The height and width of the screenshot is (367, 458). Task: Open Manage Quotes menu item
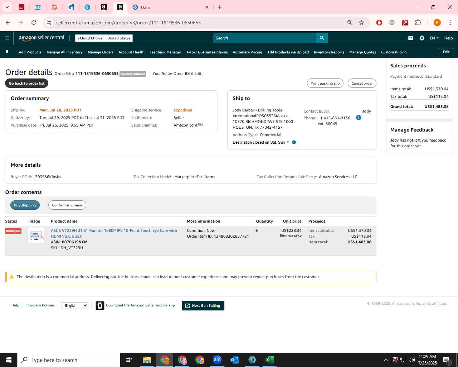[x=362, y=52]
